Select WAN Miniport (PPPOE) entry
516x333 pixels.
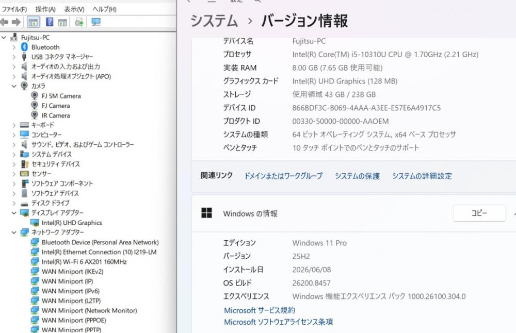point(74,320)
